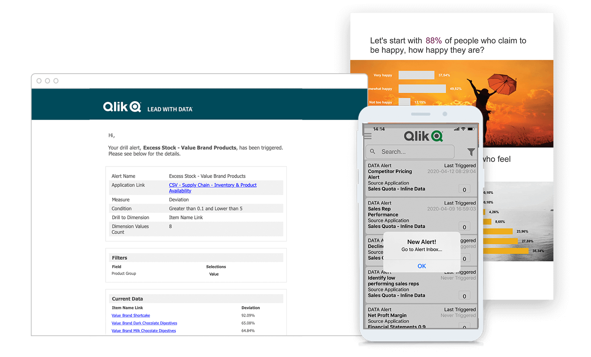Click the 64.84% deviation value
The width and height of the screenshot is (591, 357).
pyautogui.click(x=248, y=331)
